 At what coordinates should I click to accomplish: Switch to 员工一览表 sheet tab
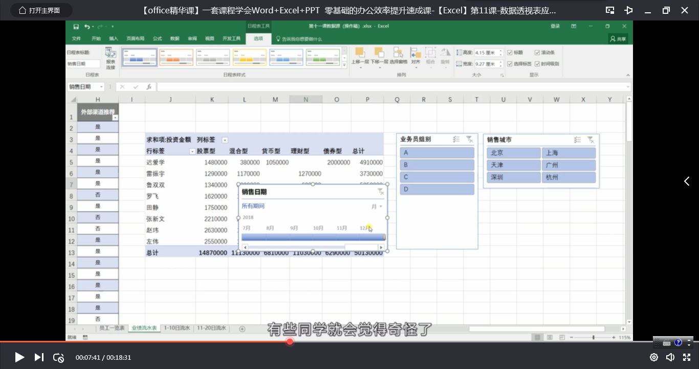[x=111, y=328]
